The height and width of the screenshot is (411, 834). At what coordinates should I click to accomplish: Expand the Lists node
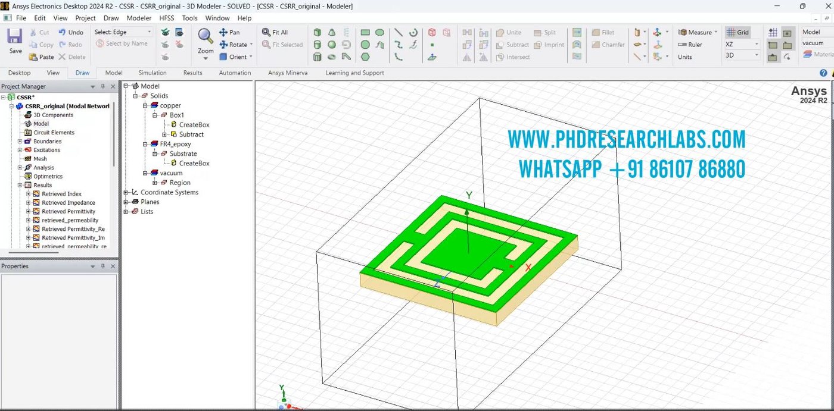coord(126,211)
